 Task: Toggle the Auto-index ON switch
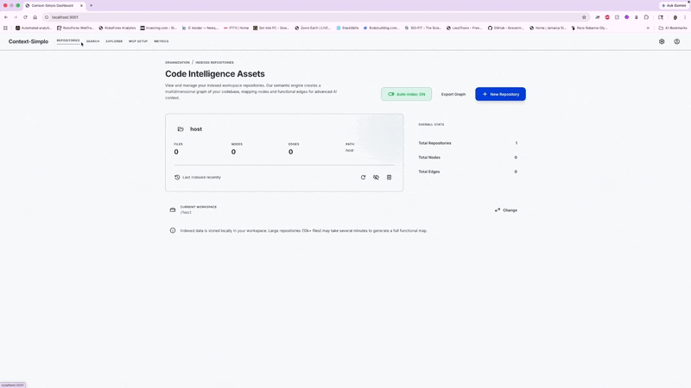pos(406,94)
